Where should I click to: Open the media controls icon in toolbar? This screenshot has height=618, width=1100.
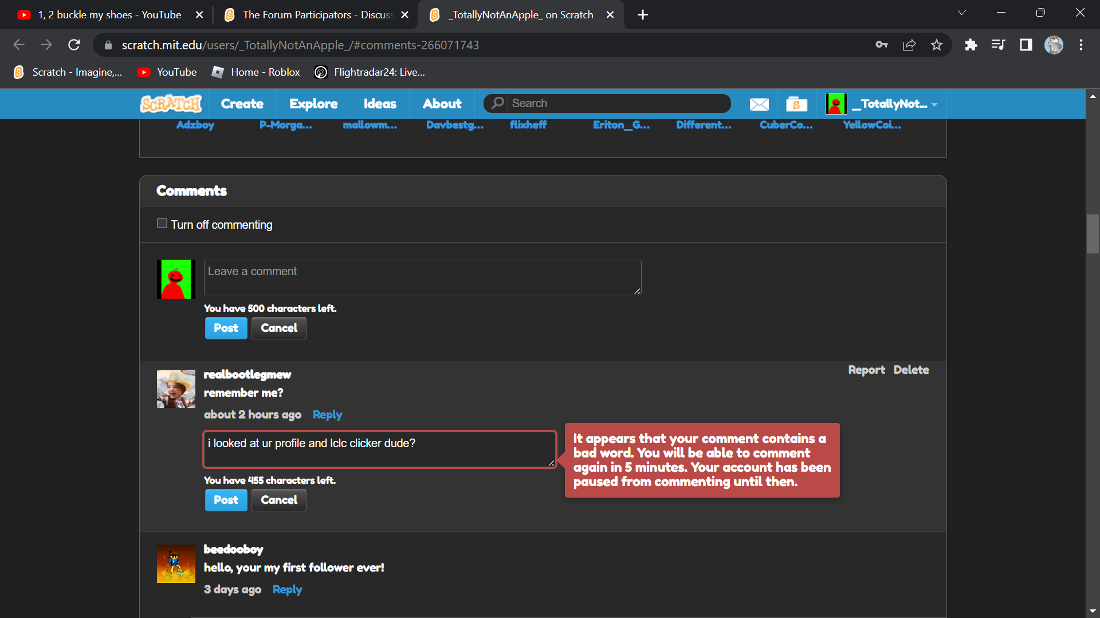pos(998,45)
